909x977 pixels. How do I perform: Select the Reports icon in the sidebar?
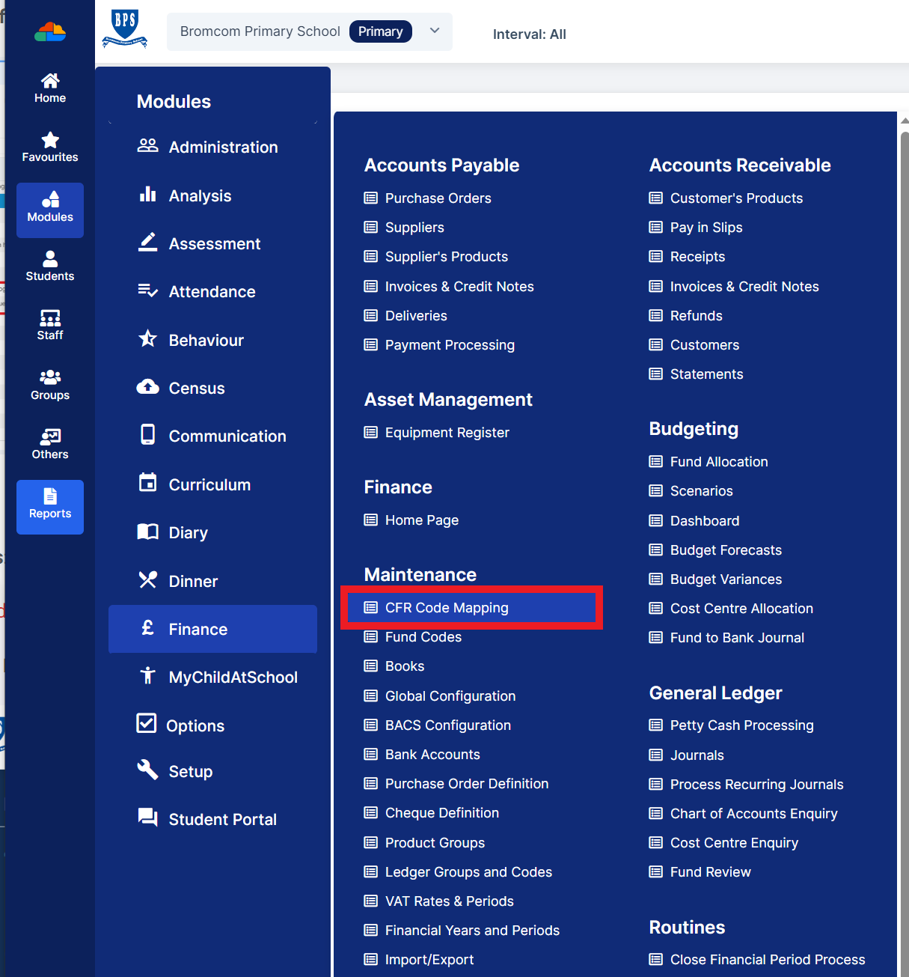pyautogui.click(x=49, y=507)
